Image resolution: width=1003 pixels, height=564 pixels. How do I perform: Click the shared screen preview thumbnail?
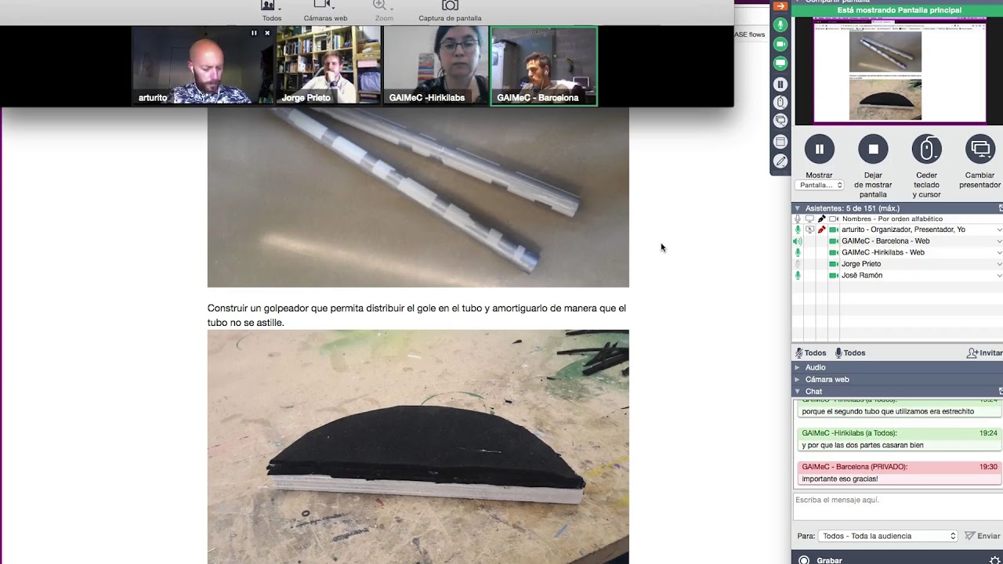[899, 70]
